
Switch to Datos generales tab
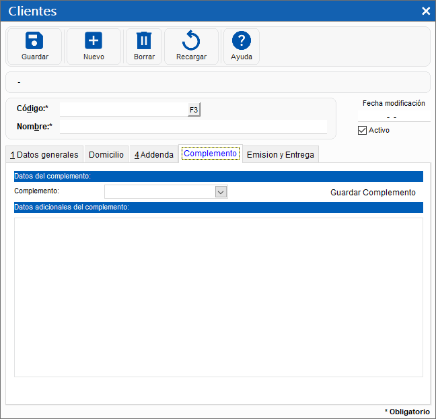[44, 154]
